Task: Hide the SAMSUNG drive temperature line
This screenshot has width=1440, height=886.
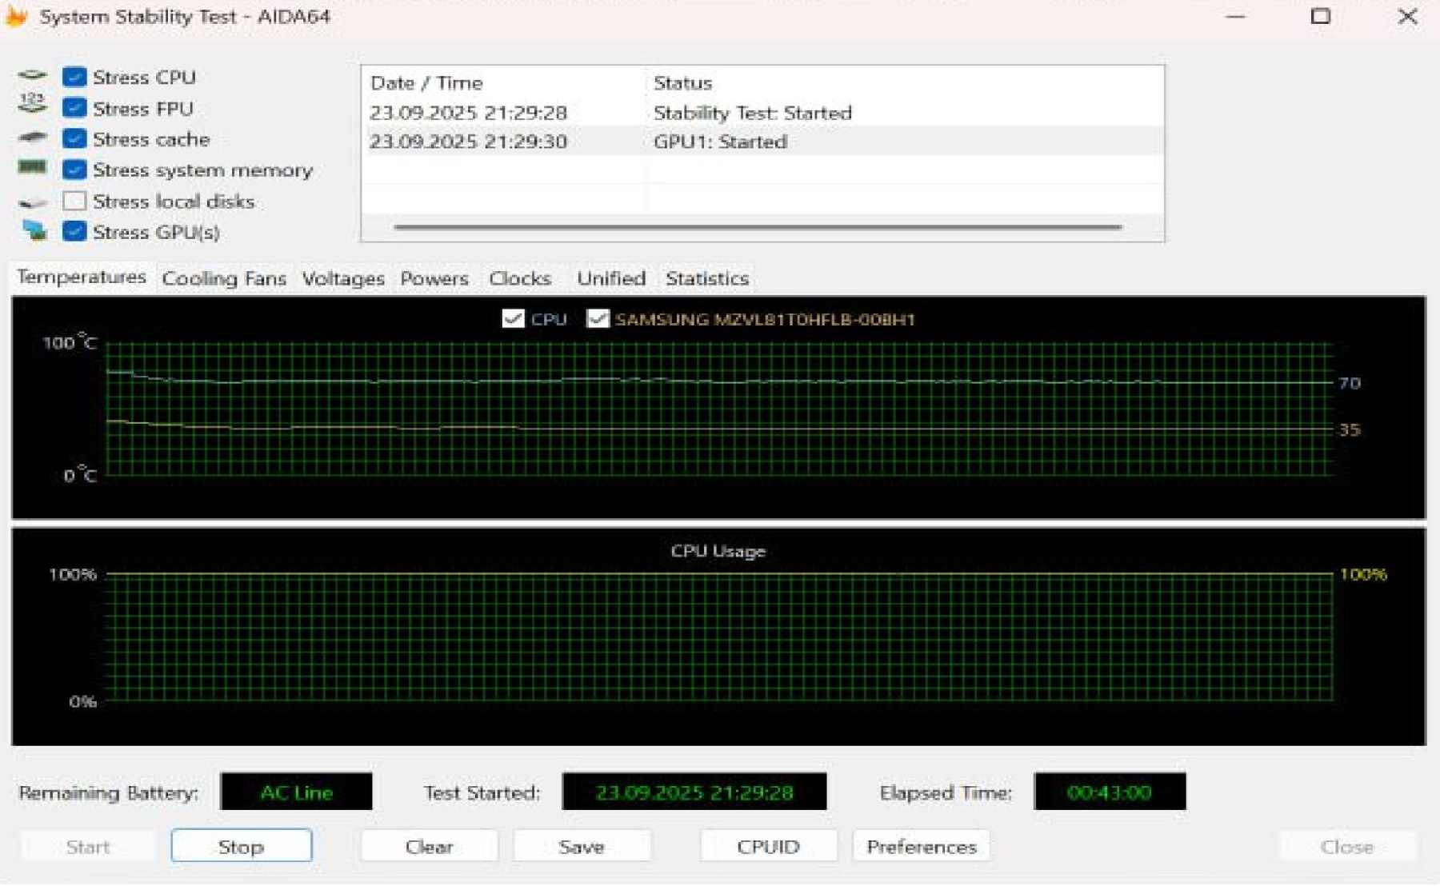Action: (598, 319)
